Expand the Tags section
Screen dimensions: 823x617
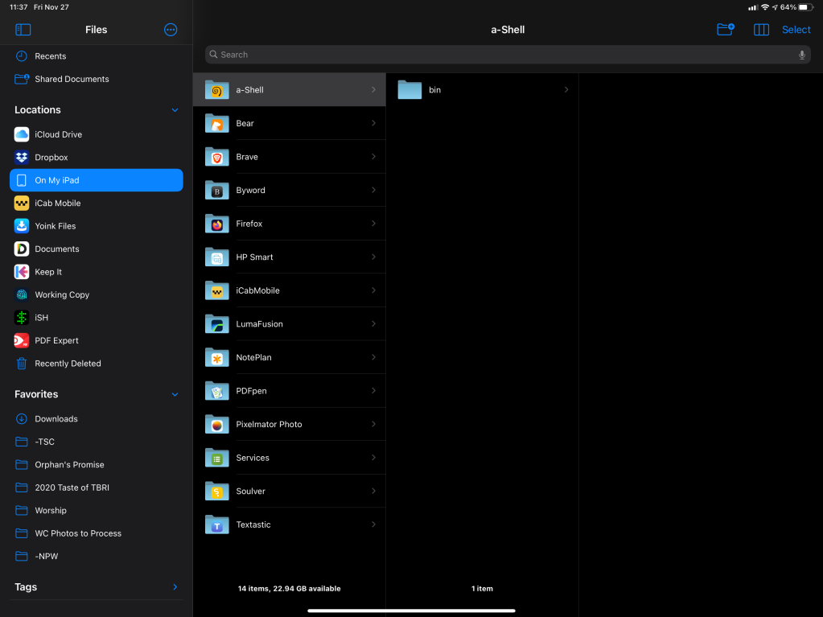[175, 587]
